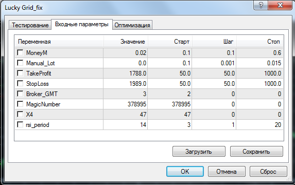Select the Входные параметры tab
The width and height of the screenshot is (295, 185).
(82, 24)
